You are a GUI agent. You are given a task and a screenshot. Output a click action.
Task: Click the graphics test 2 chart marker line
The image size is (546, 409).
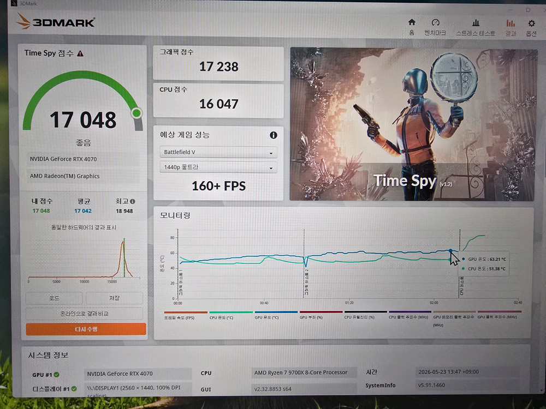pos(304,263)
